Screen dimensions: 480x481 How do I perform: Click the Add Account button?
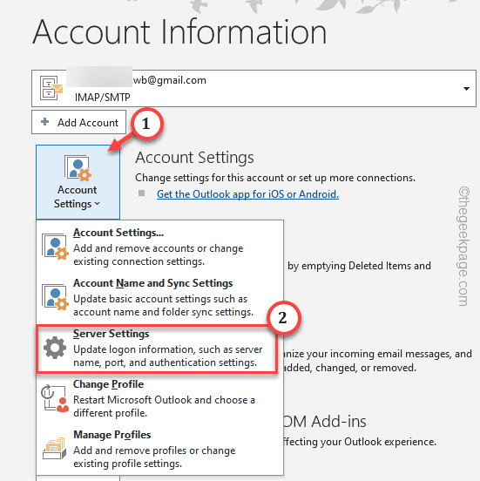(78, 122)
